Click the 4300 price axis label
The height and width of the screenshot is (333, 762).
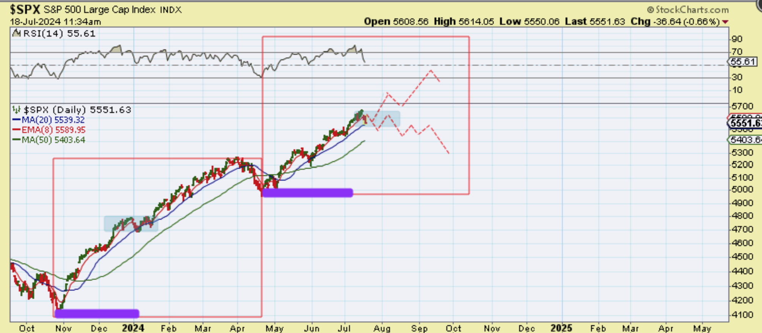tap(742, 286)
